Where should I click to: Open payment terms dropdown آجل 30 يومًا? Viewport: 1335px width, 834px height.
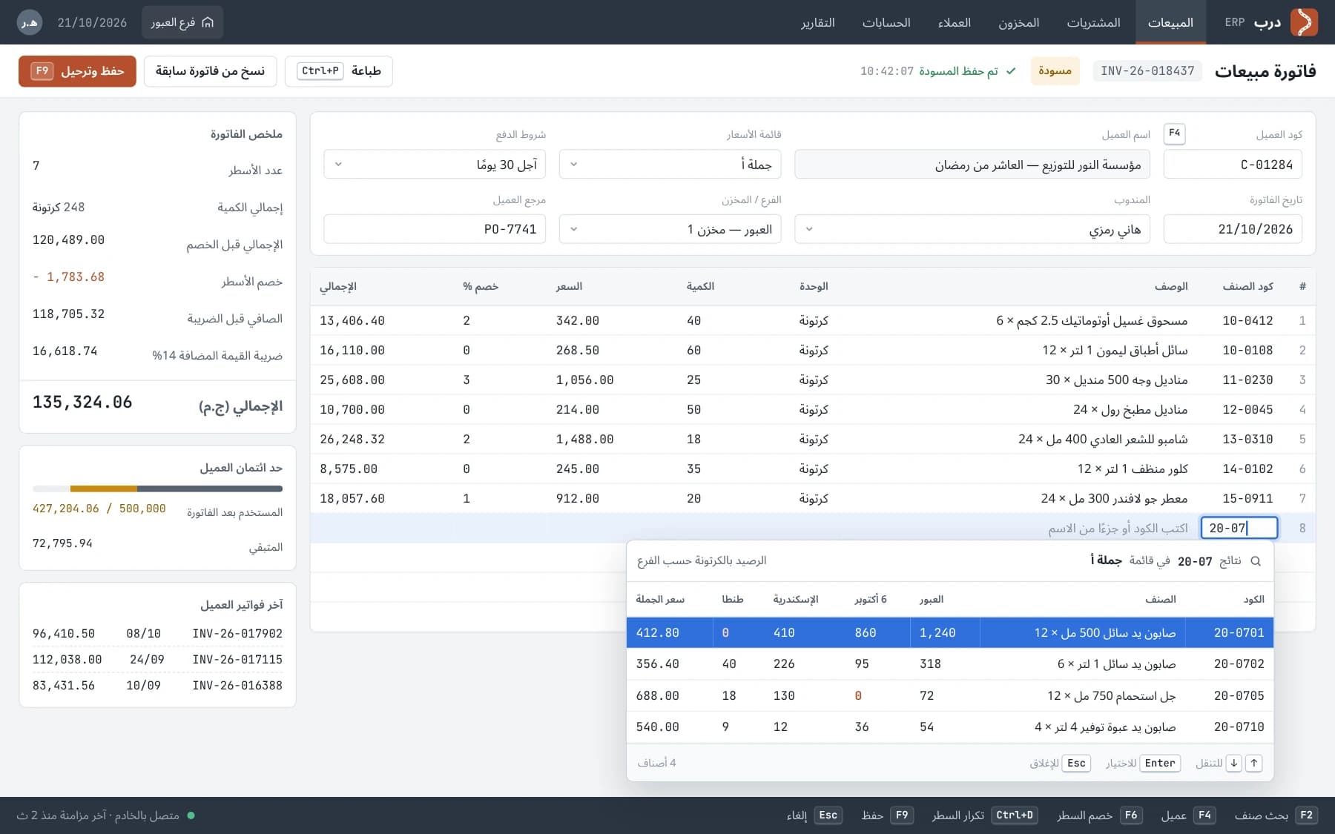click(435, 165)
